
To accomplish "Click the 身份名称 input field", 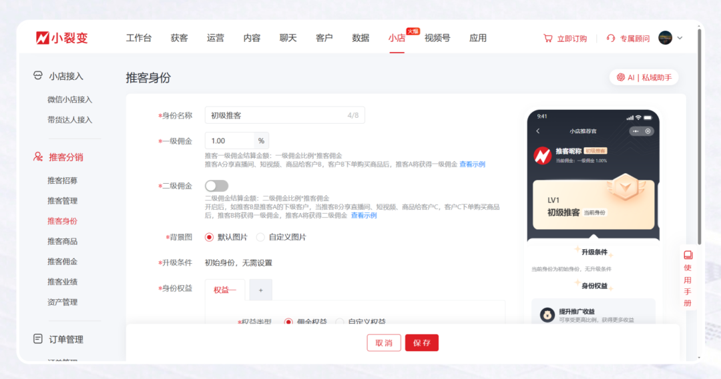I will click(274, 115).
